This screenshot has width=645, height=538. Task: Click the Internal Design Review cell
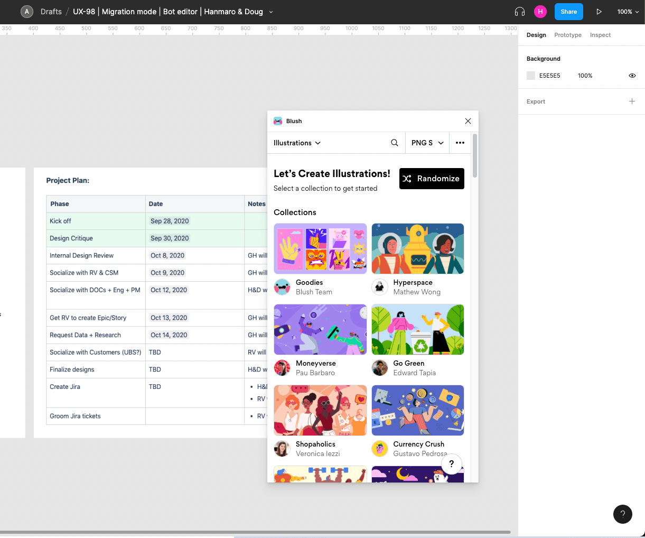pyautogui.click(x=96, y=255)
